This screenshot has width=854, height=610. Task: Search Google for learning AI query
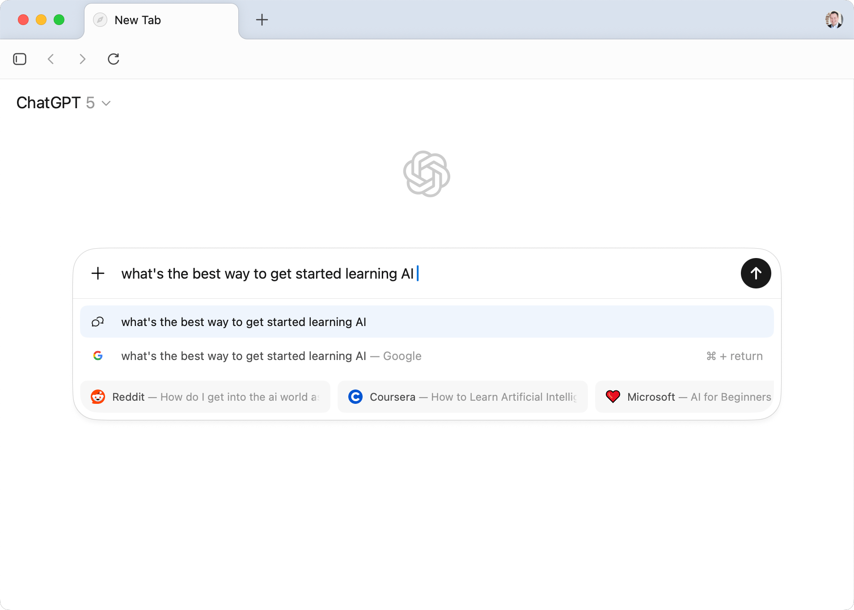[427, 356]
